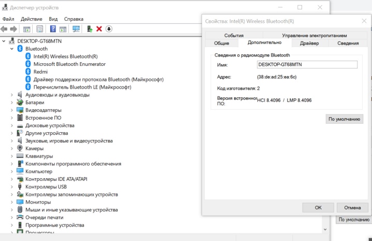This screenshot has width=372, height=241.
Task: Select the Intel(R) Wireless Bluetooth(R) device
Action: coord(65,56)
